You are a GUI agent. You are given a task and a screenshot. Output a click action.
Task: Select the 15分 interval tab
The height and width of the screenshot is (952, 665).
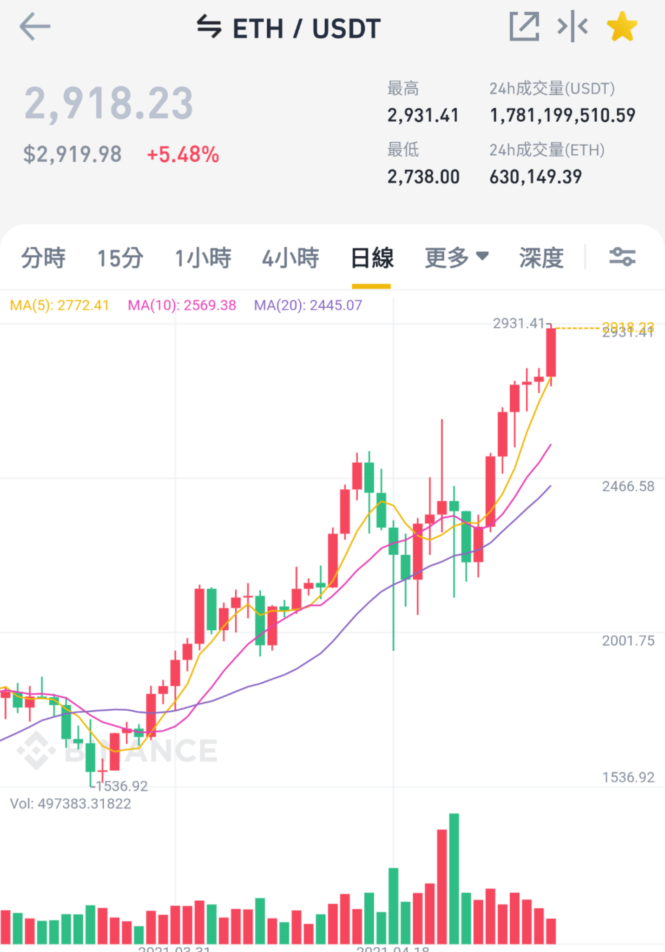(120, 258)
